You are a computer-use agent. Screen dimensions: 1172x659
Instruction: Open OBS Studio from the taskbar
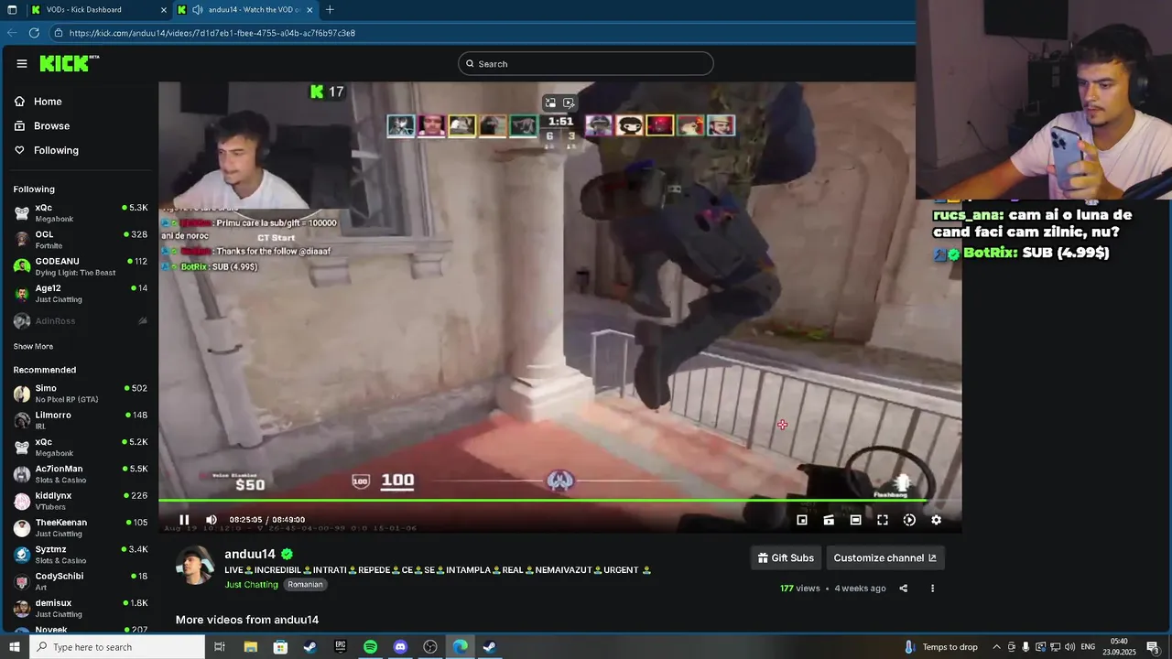430,647
